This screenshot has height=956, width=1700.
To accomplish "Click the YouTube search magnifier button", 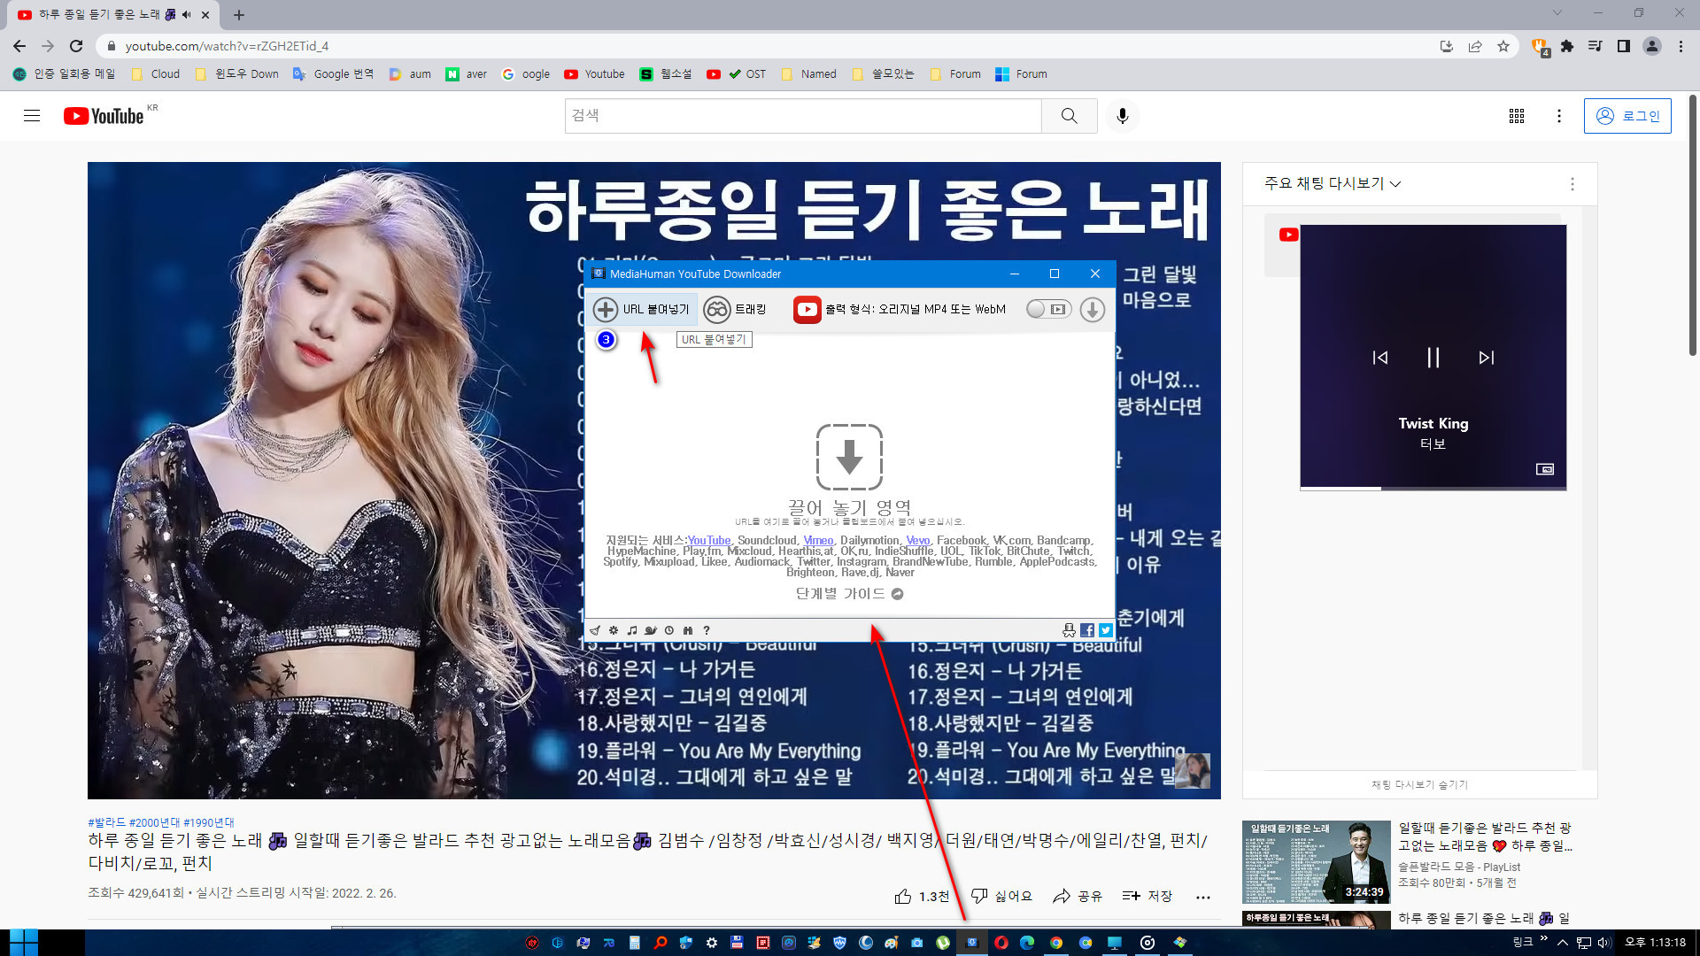I will (x=1070, y=116).
